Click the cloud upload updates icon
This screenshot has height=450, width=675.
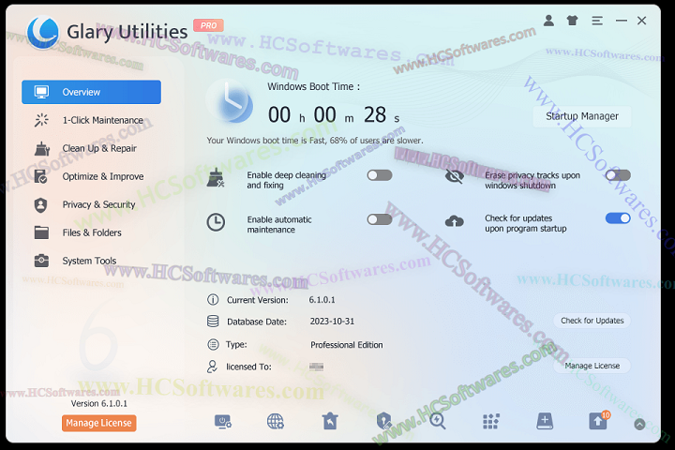(x=454, y=221)
